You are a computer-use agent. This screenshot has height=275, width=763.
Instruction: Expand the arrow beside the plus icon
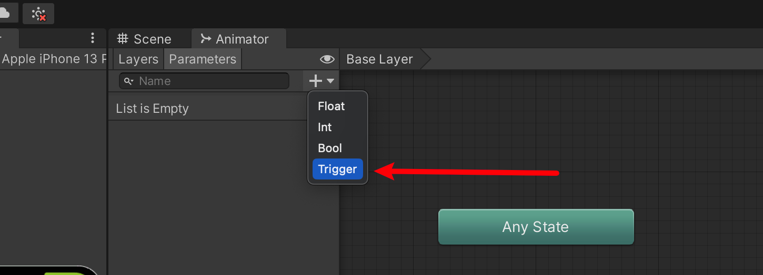(330, 81)
